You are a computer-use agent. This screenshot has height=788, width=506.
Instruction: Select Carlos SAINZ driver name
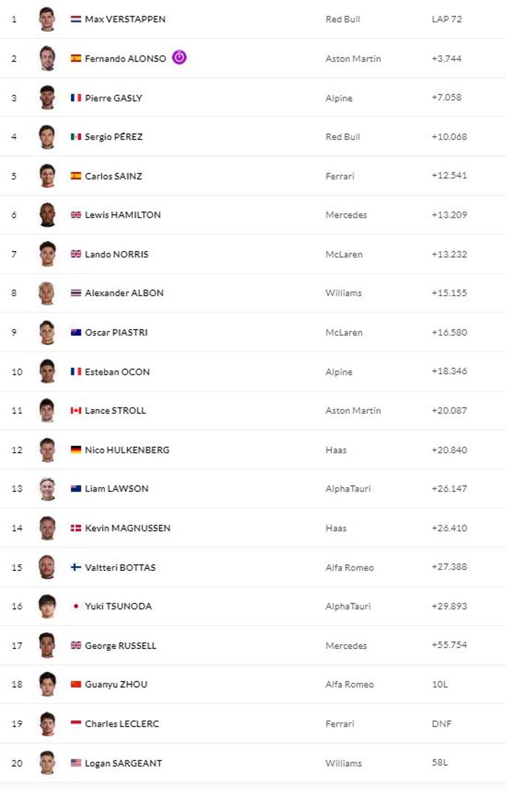click(114, 176)
